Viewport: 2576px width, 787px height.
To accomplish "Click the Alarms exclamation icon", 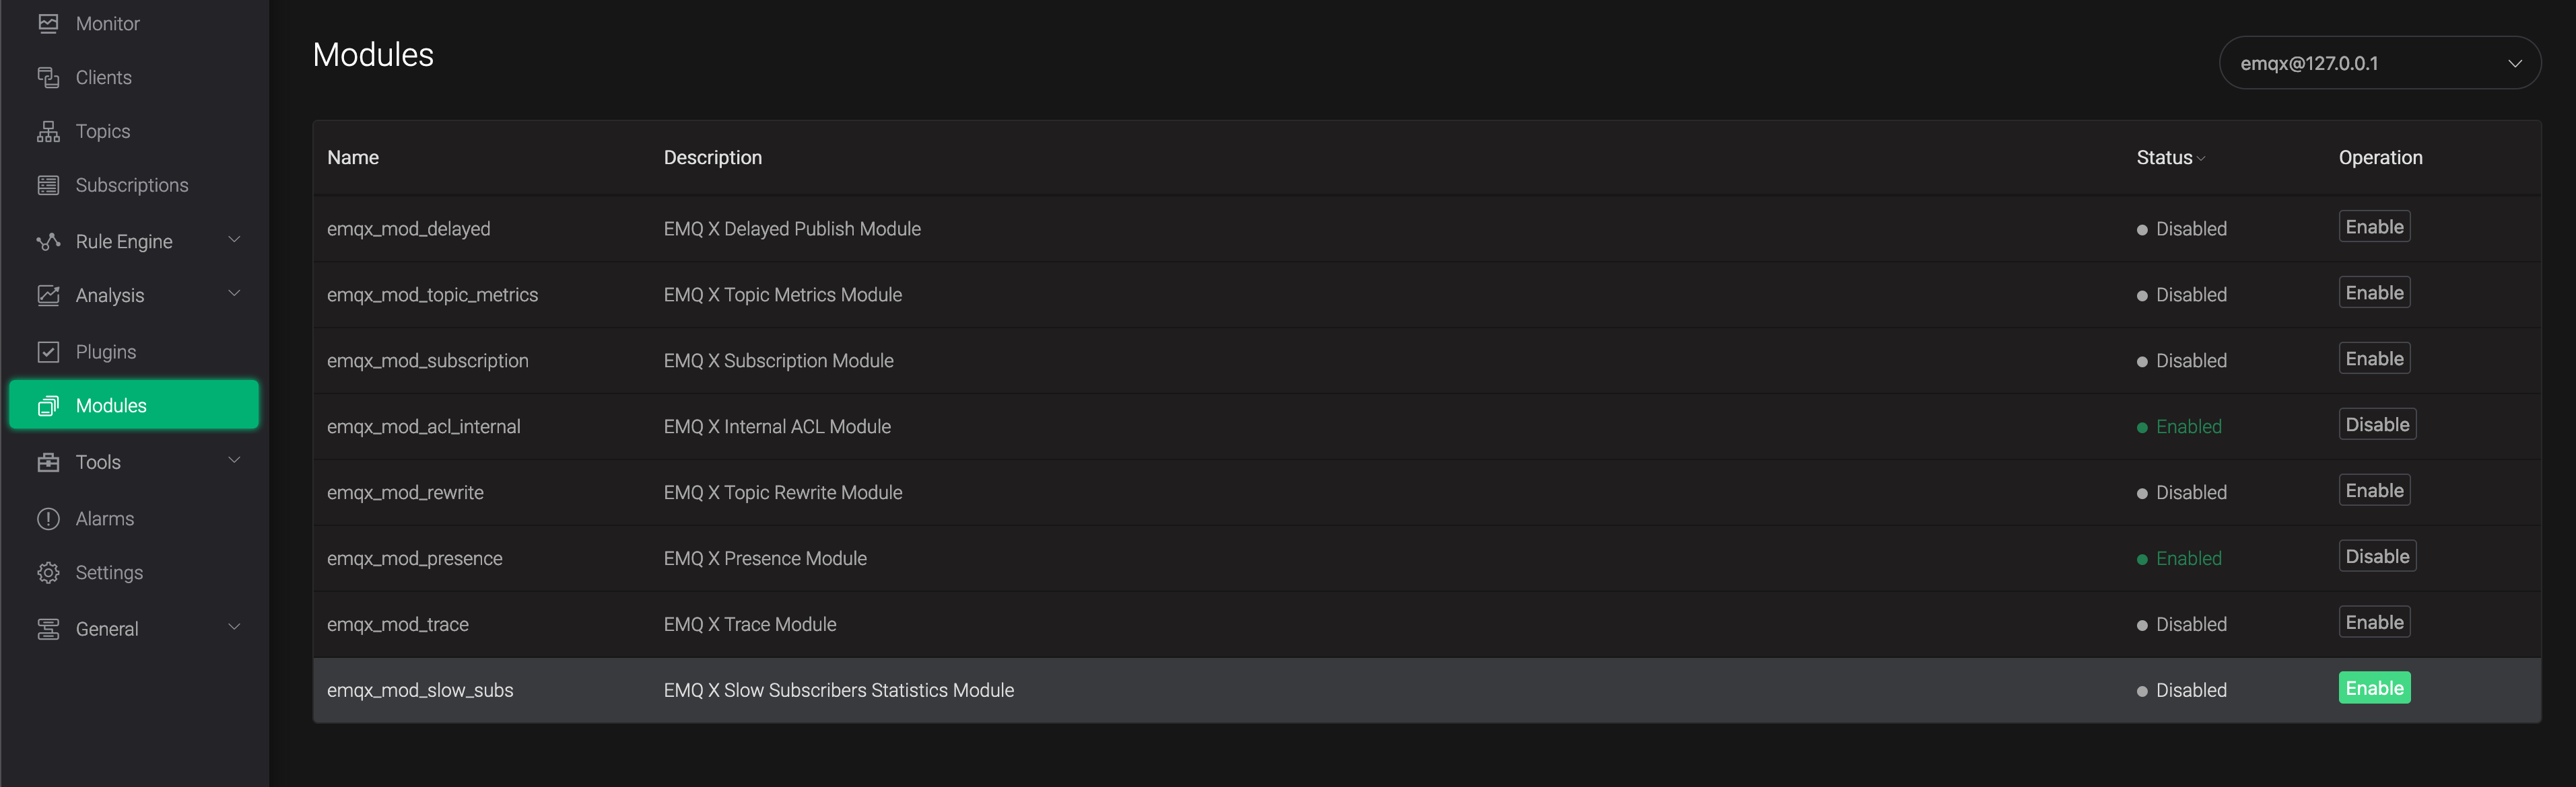I will [48, 519].
